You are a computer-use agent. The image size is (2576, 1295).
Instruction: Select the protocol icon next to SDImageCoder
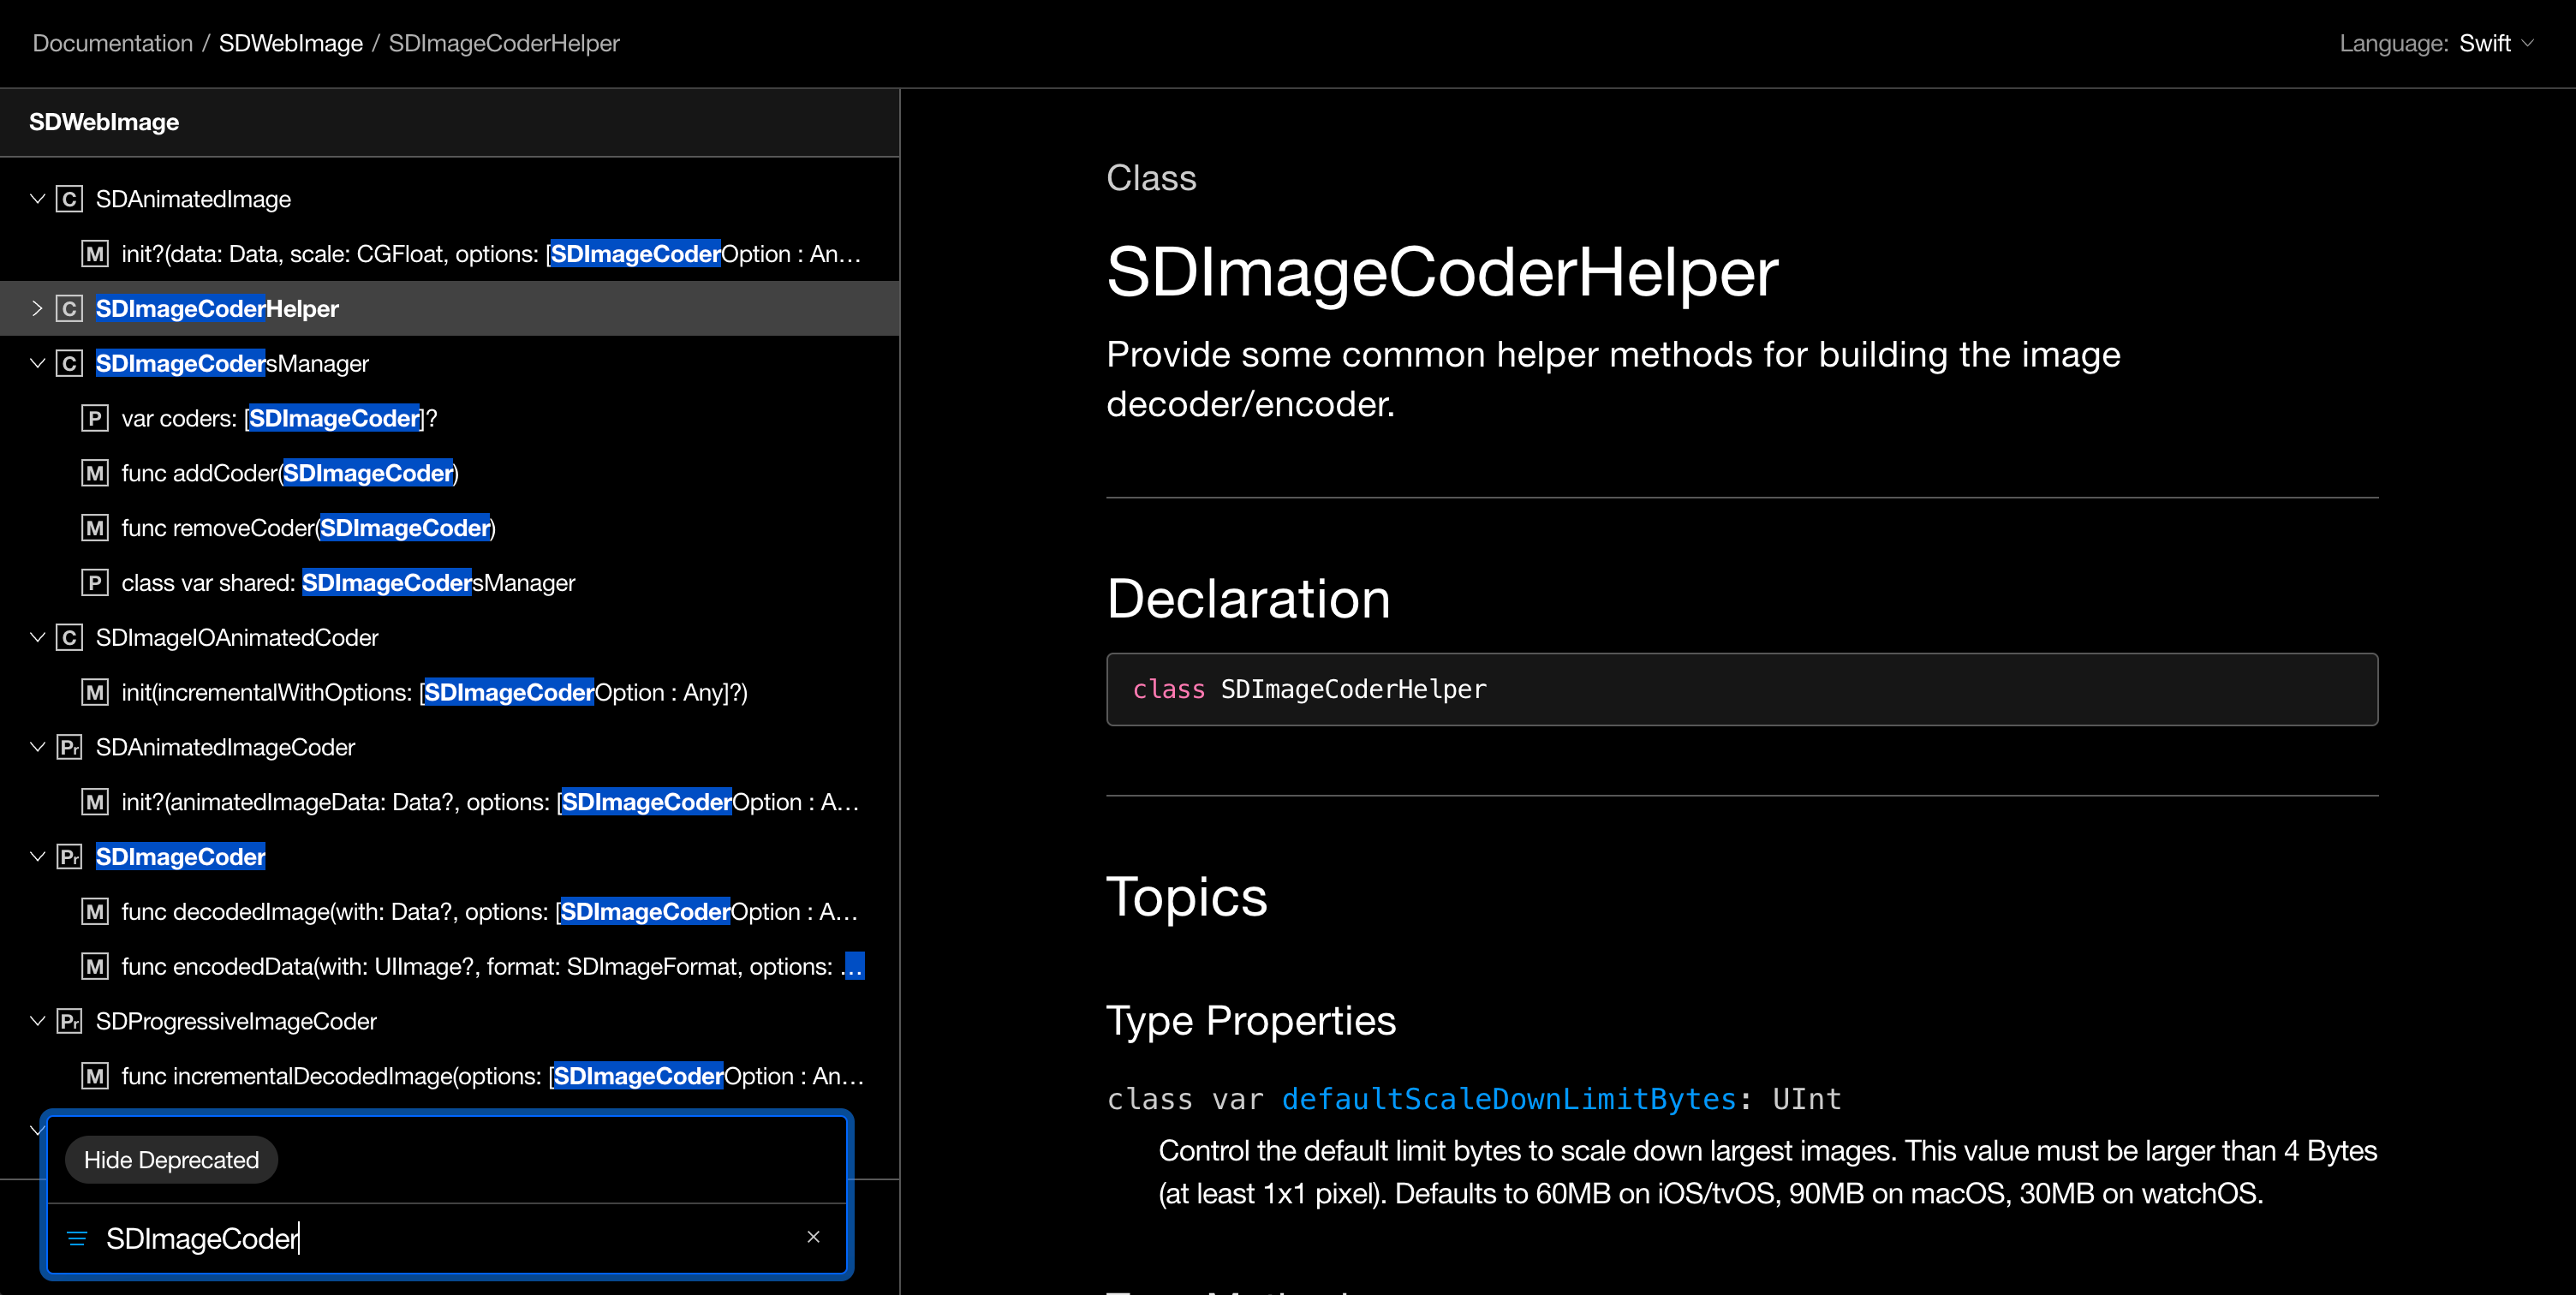(68, 856)
